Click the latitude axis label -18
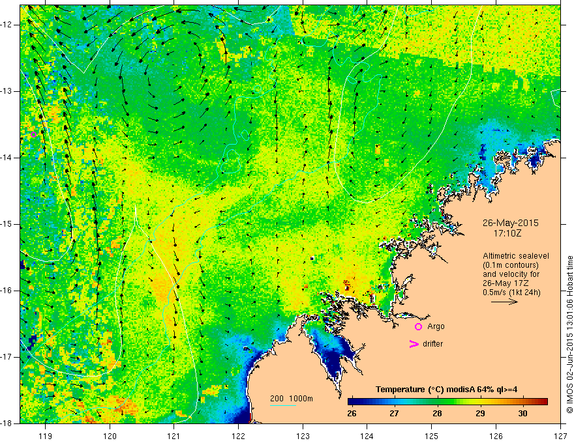 point(7,423)
